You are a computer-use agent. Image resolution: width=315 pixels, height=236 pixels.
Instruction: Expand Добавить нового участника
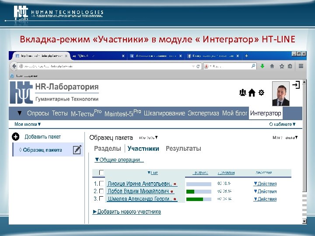click(x=127, y=212)
